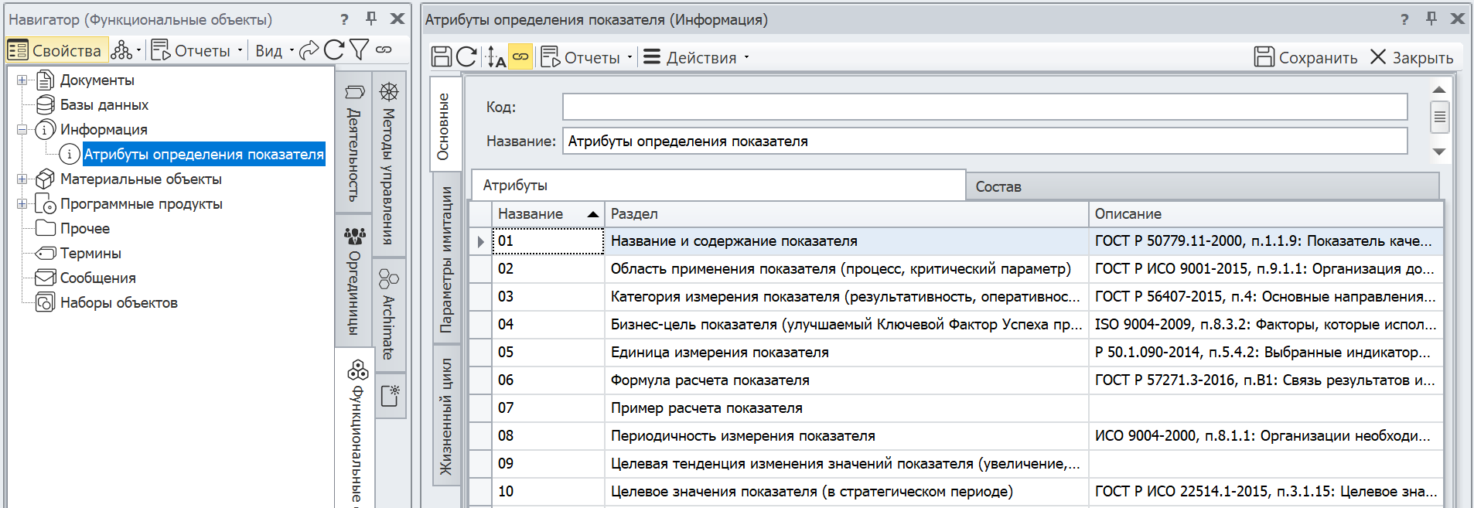1474x508 pixels.
Task: Click the Сохранить button
Action: pyautogui.click(x=1305, y=58)
